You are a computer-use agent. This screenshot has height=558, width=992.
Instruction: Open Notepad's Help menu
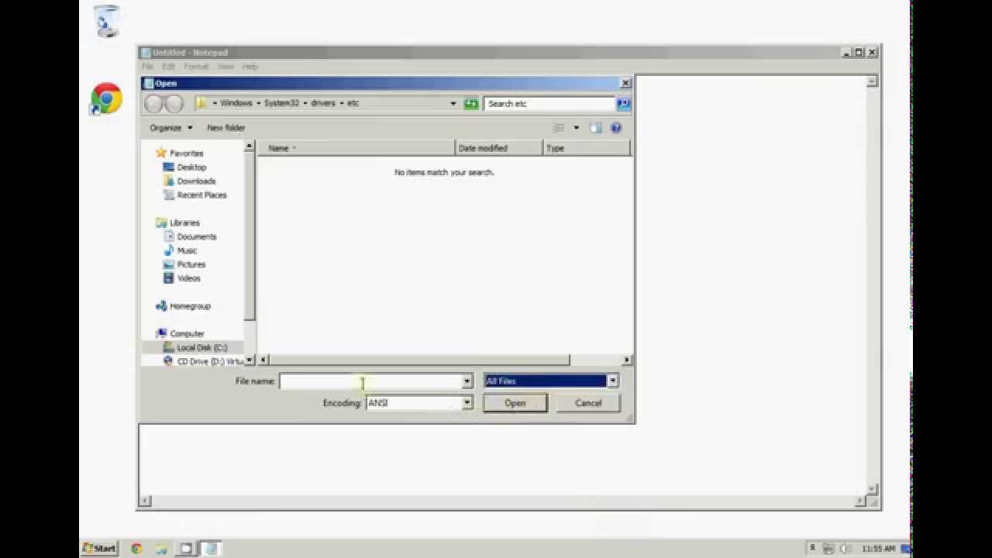point(250,67)
